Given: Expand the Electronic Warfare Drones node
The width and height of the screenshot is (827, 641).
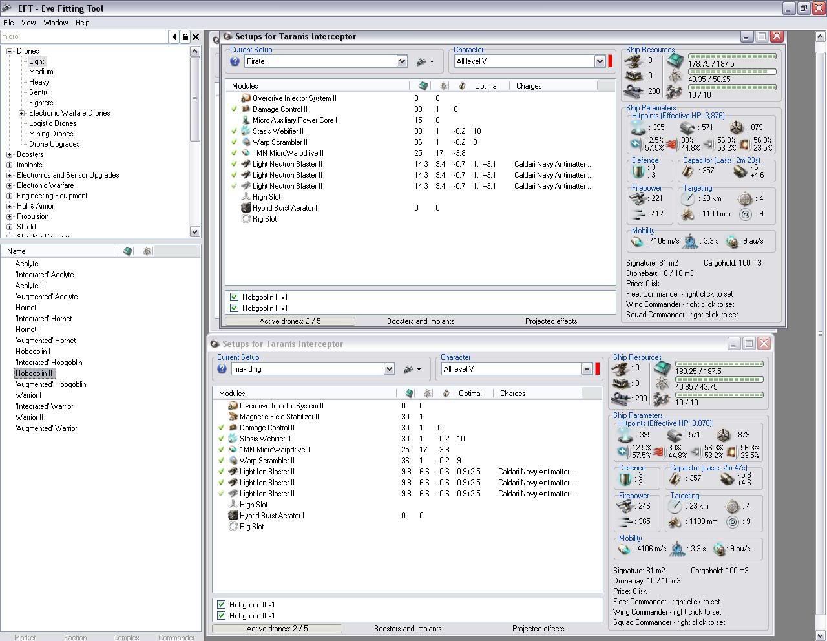Looking at the screenshot, I should [21, 113].
